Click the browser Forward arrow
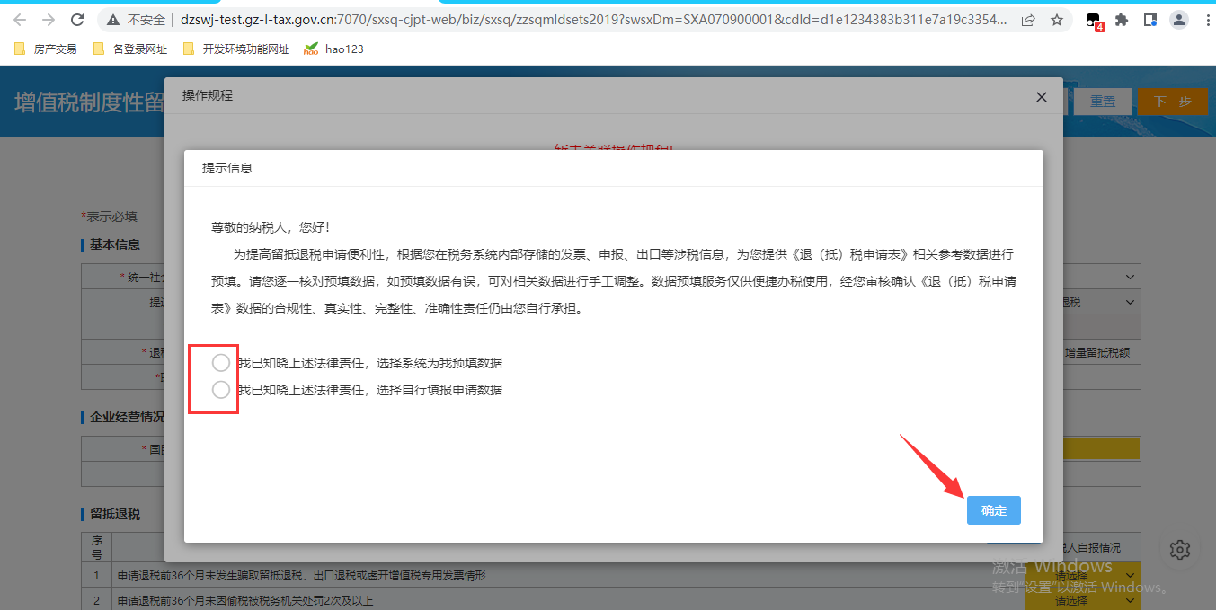The image size is (1216, 610). pos(49,20)
